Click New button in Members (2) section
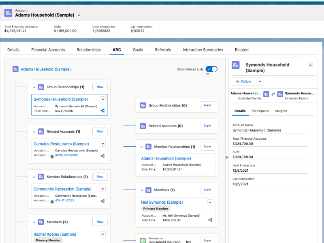Viewport: 324px width, 243px height. click(100, 222)
